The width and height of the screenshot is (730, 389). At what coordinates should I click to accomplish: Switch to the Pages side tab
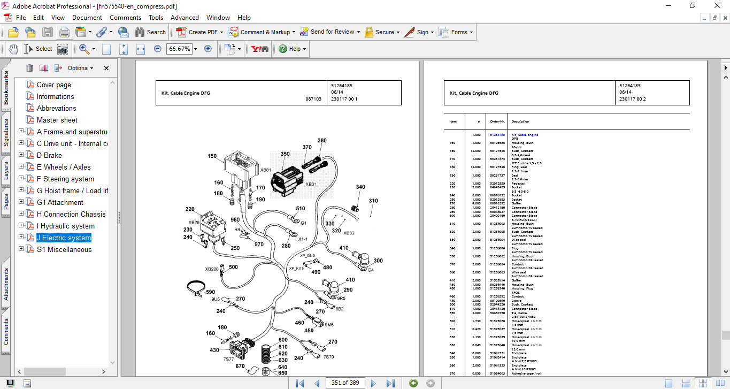6,202
